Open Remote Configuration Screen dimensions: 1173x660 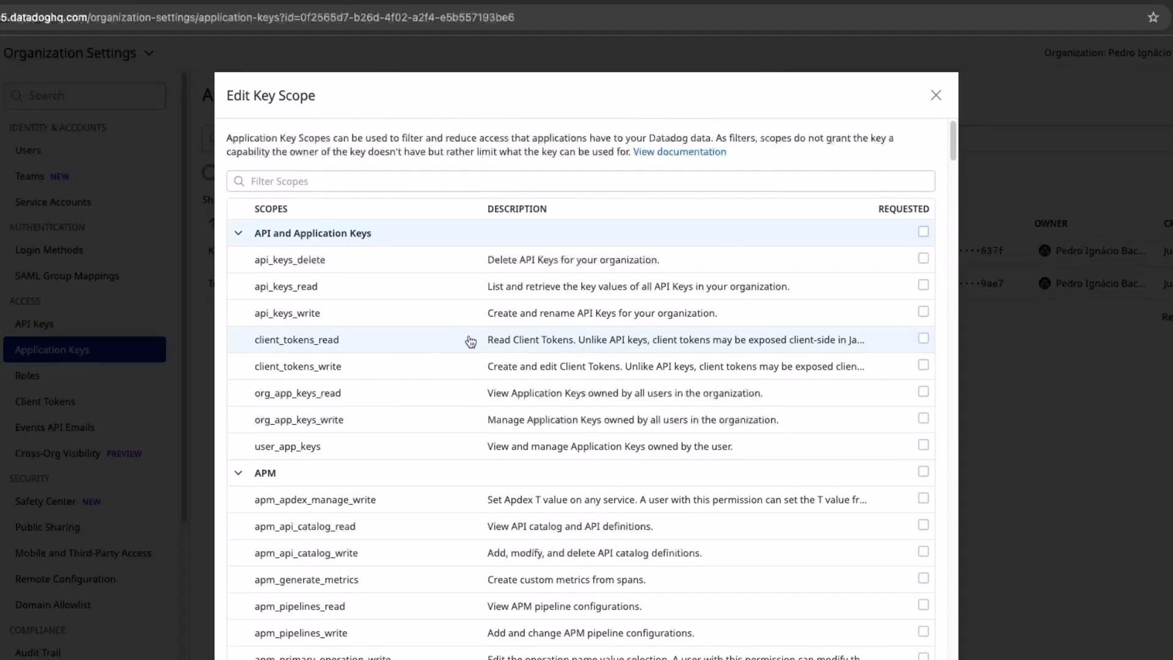pyautogui.click(x=65, y=579)
